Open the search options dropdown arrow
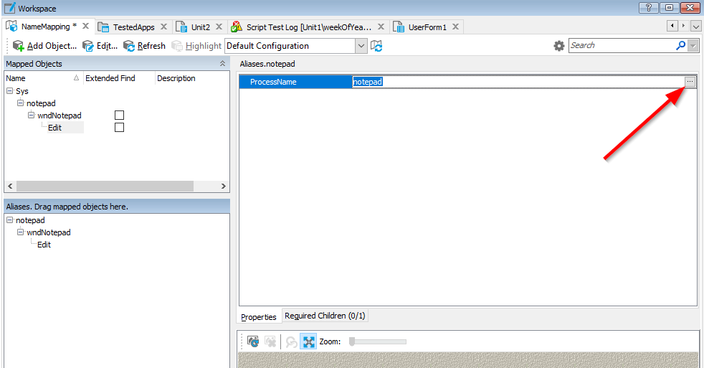 click(693, 46)
